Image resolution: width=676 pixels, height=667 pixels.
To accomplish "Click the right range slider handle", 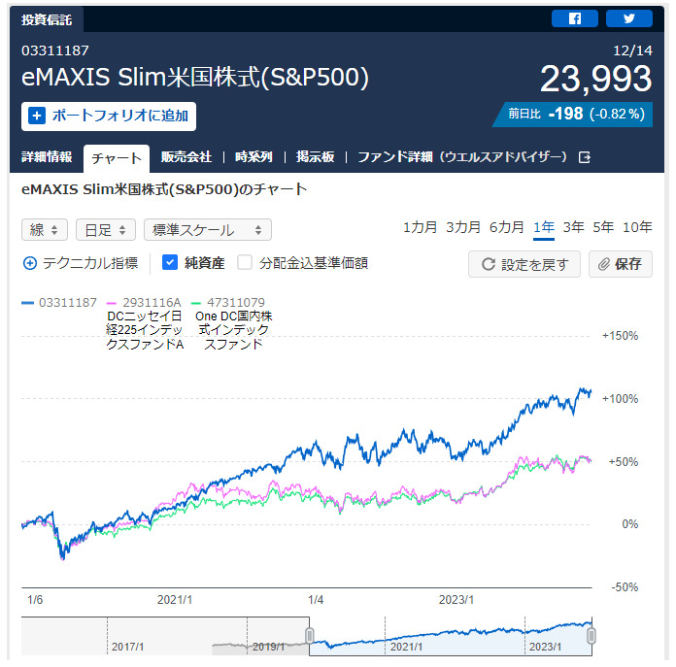I will [591, 636].
